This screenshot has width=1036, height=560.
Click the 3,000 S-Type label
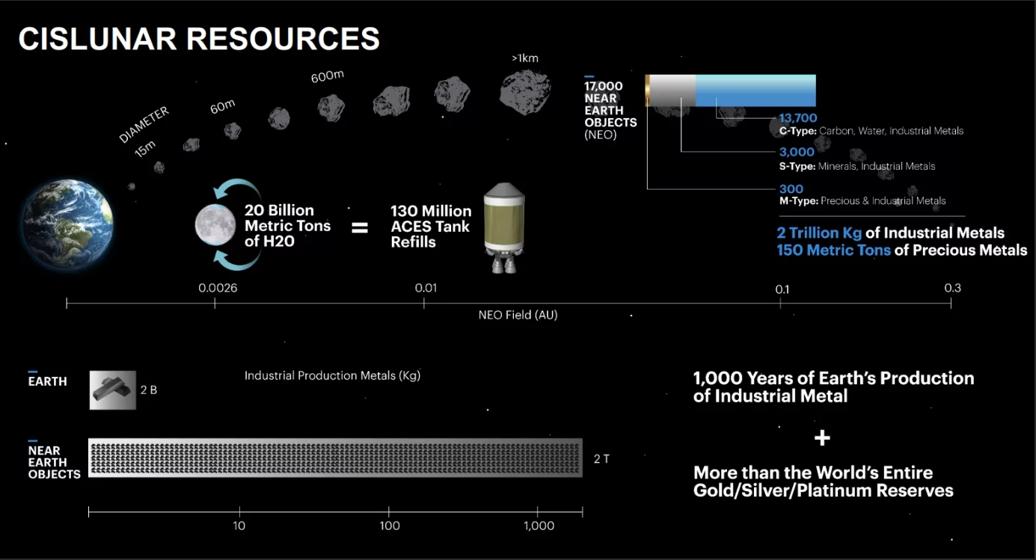tap(797, 153)
